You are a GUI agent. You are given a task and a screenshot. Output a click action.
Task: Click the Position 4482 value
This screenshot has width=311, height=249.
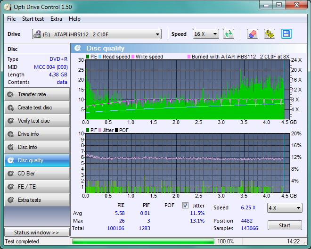point(247,221)
